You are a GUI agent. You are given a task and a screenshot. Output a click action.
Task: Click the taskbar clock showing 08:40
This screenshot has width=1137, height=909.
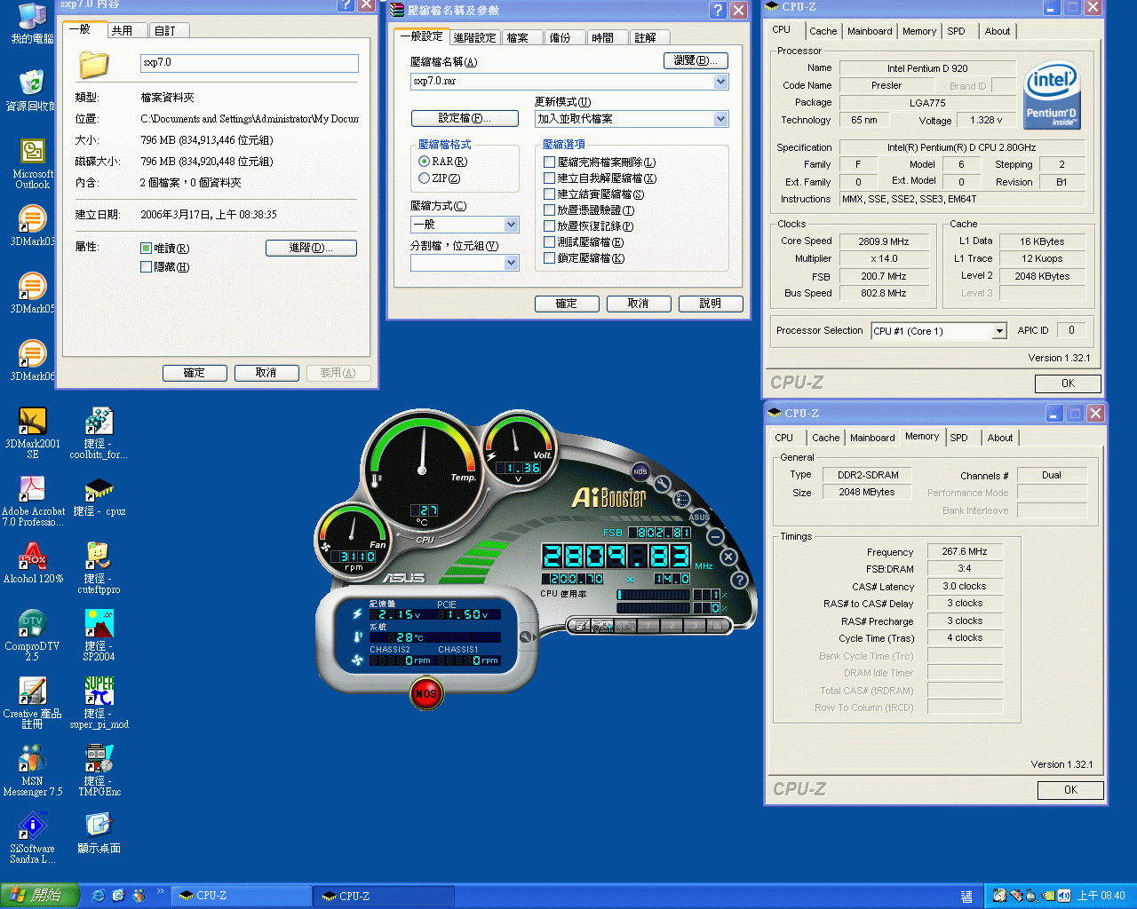click(1101, 897)
